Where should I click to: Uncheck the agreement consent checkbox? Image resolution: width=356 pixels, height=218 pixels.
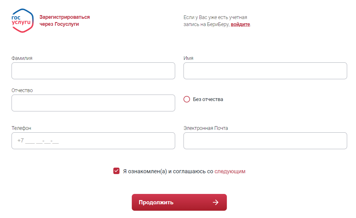pos(116,171)
